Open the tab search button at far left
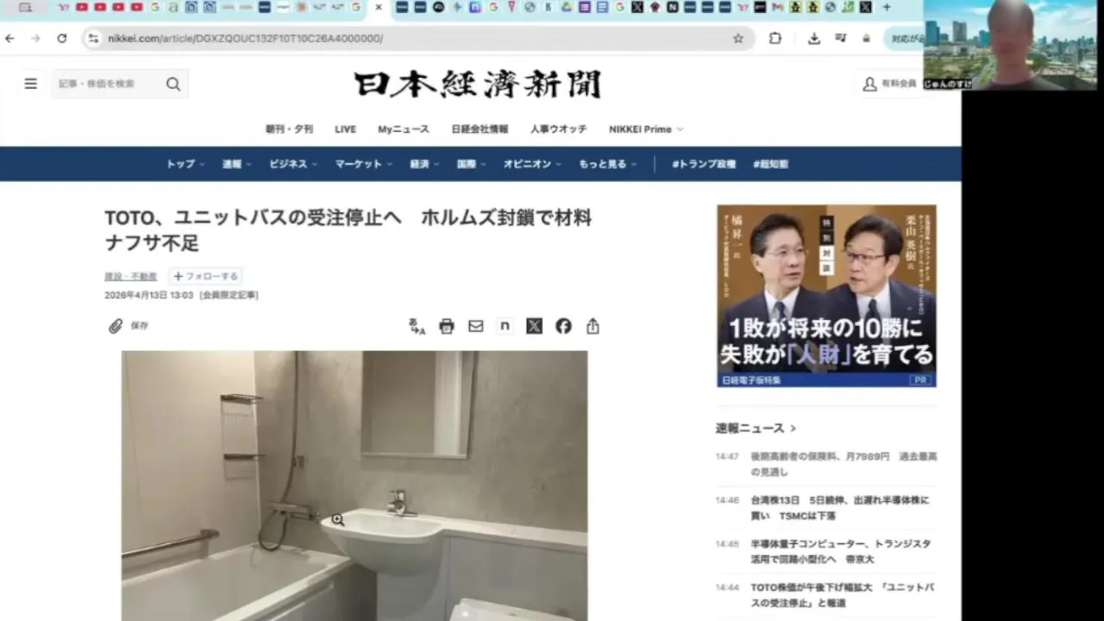This screenshot has height=621, width=1104. [x=25, y=7]
